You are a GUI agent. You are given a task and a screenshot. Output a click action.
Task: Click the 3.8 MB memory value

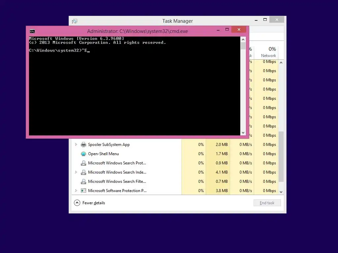(x=221, y=191)
